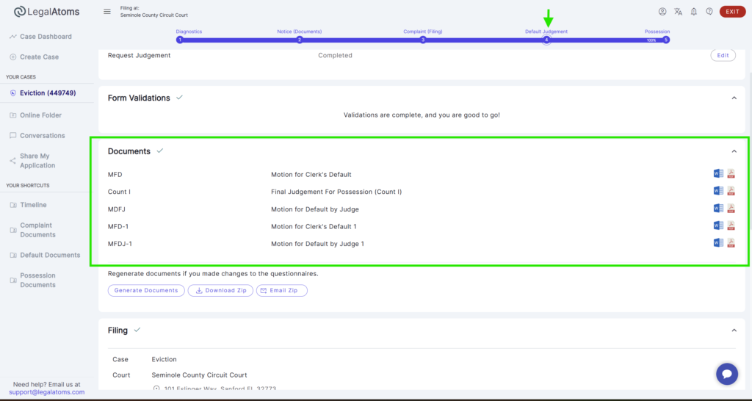
Task: Jump to Complaint (Filing) step on progress bar
Action: 423,40
